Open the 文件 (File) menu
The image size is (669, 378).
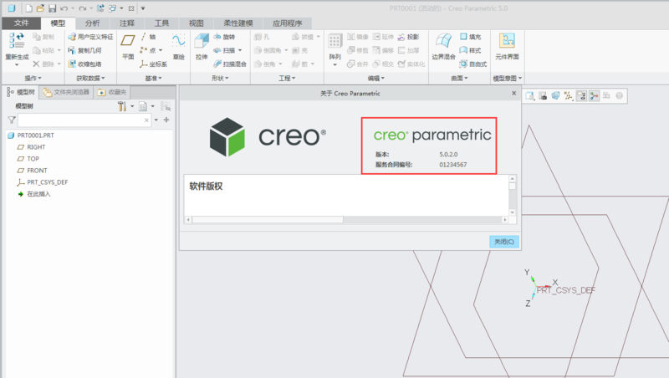point(22,23)
